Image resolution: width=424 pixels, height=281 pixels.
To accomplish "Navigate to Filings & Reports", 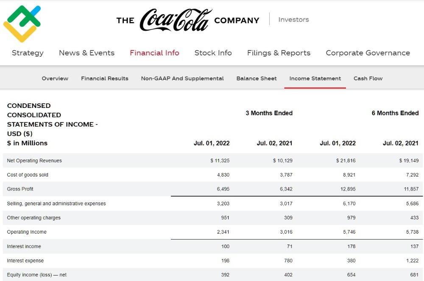I will pos(279,53).
